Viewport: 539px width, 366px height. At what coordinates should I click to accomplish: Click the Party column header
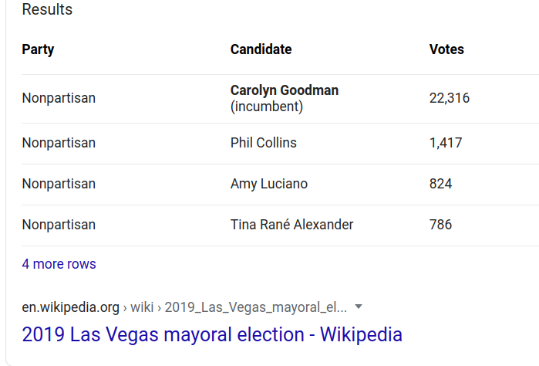click(38, 49)
